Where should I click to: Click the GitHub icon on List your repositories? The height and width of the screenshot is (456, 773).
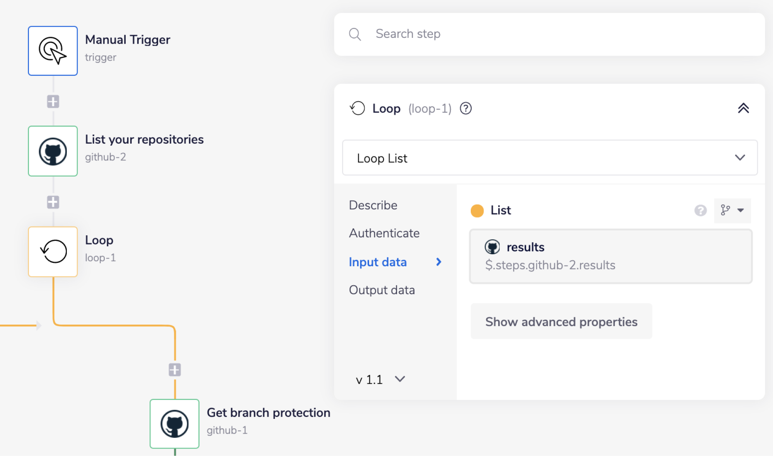coord(53,151)
